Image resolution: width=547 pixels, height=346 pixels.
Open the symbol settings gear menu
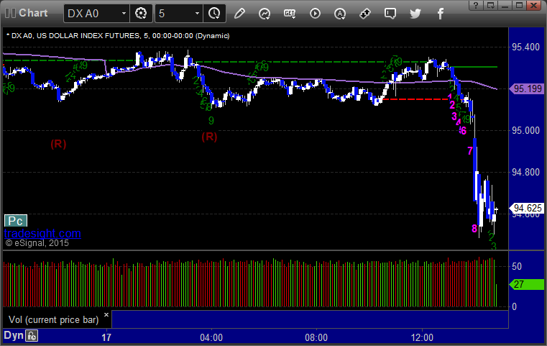141,14
